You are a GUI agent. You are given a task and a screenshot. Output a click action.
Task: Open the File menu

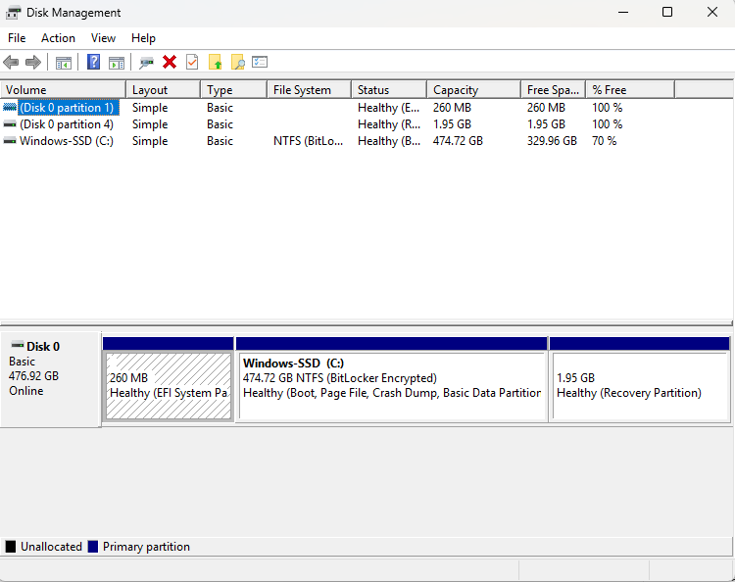point(17,38)
